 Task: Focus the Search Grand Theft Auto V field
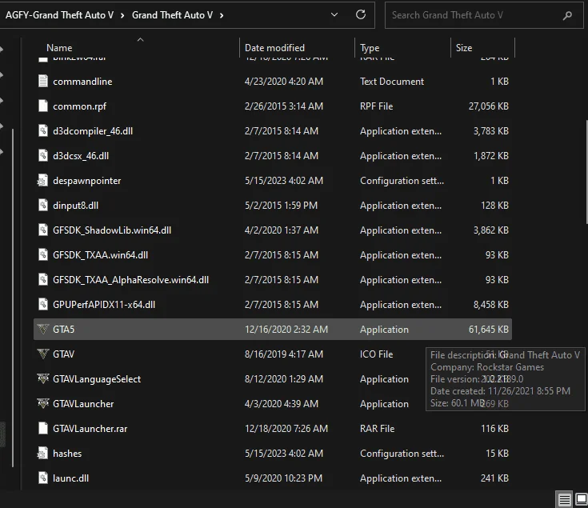point(484,15)
